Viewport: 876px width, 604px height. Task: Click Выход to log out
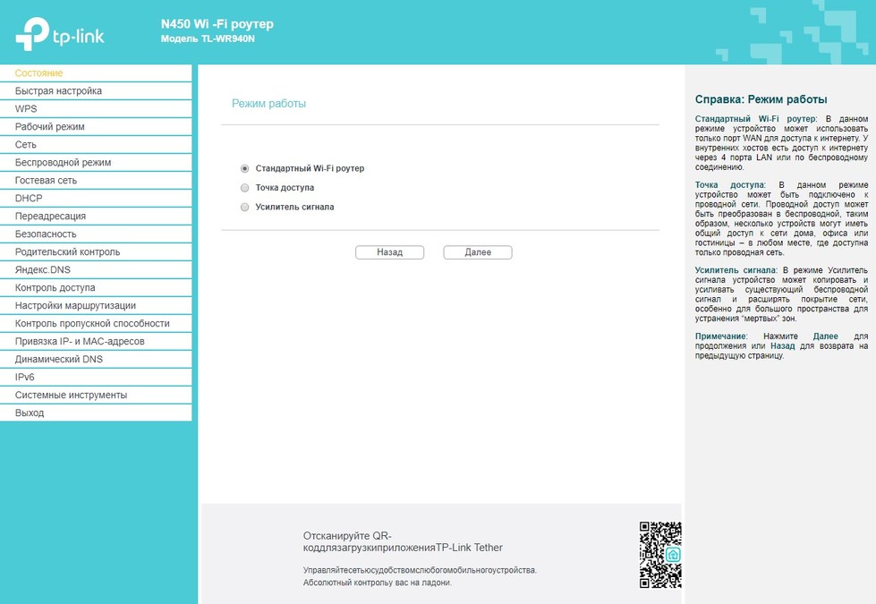point(30,413)
